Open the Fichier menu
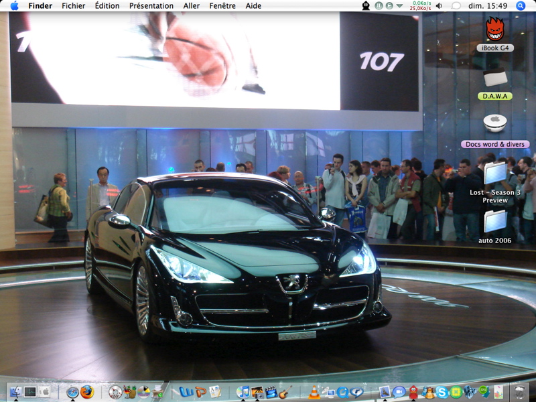Screen dimensions: 536x402 pyautogui.click(x=74, y=6)
